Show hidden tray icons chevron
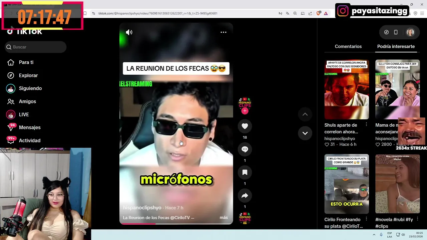The height and width of the screenshot is (240, 427). (373, 235)
